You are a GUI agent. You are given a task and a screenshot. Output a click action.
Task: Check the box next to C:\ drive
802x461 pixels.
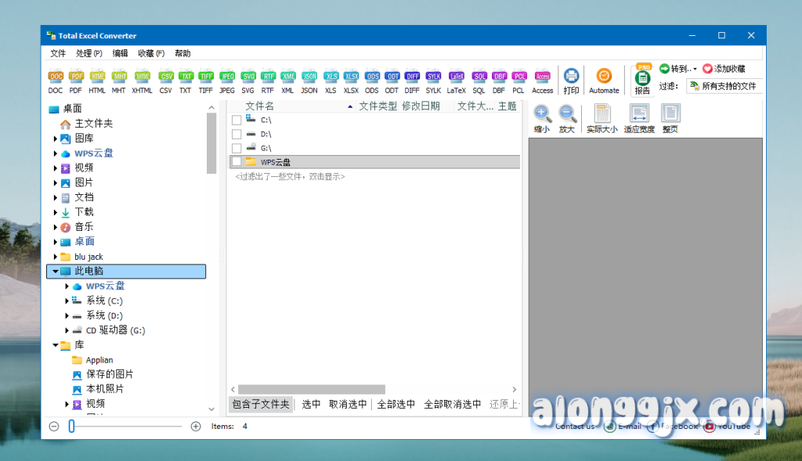coord(237,120)
